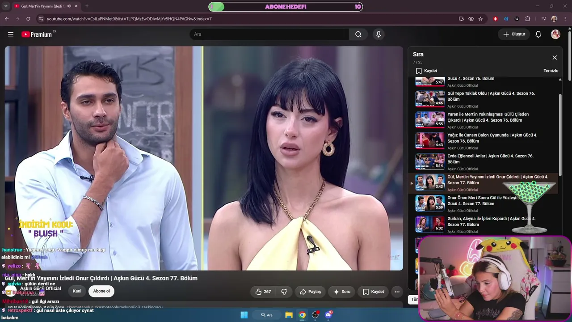Image resolution: width=572 pixels, height=322 pixels.
Task: Save the queue with the Kaydet bookmark
Action: click(426, 71)
